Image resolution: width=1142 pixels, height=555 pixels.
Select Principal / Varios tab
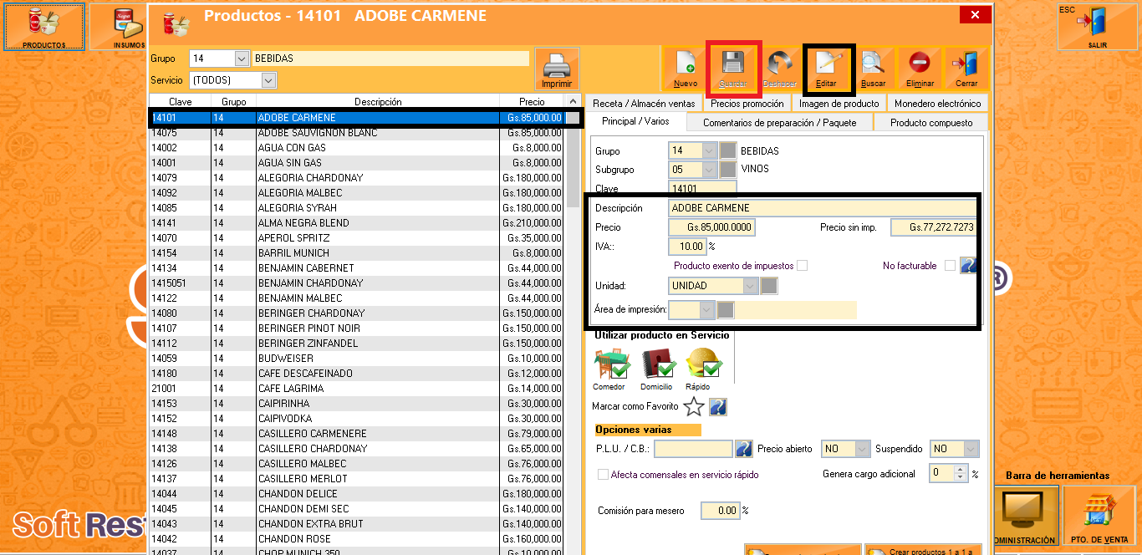636,122
